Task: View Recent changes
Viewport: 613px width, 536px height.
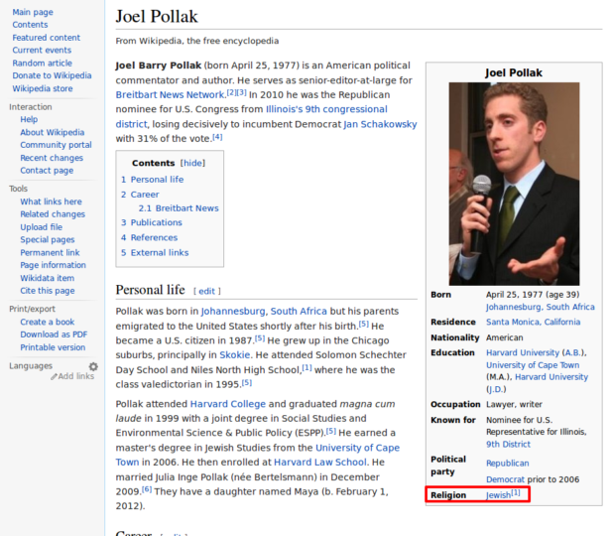Action: (52, 158)
